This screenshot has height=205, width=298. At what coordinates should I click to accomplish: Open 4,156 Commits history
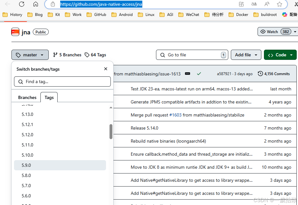(x=274, y=74)
